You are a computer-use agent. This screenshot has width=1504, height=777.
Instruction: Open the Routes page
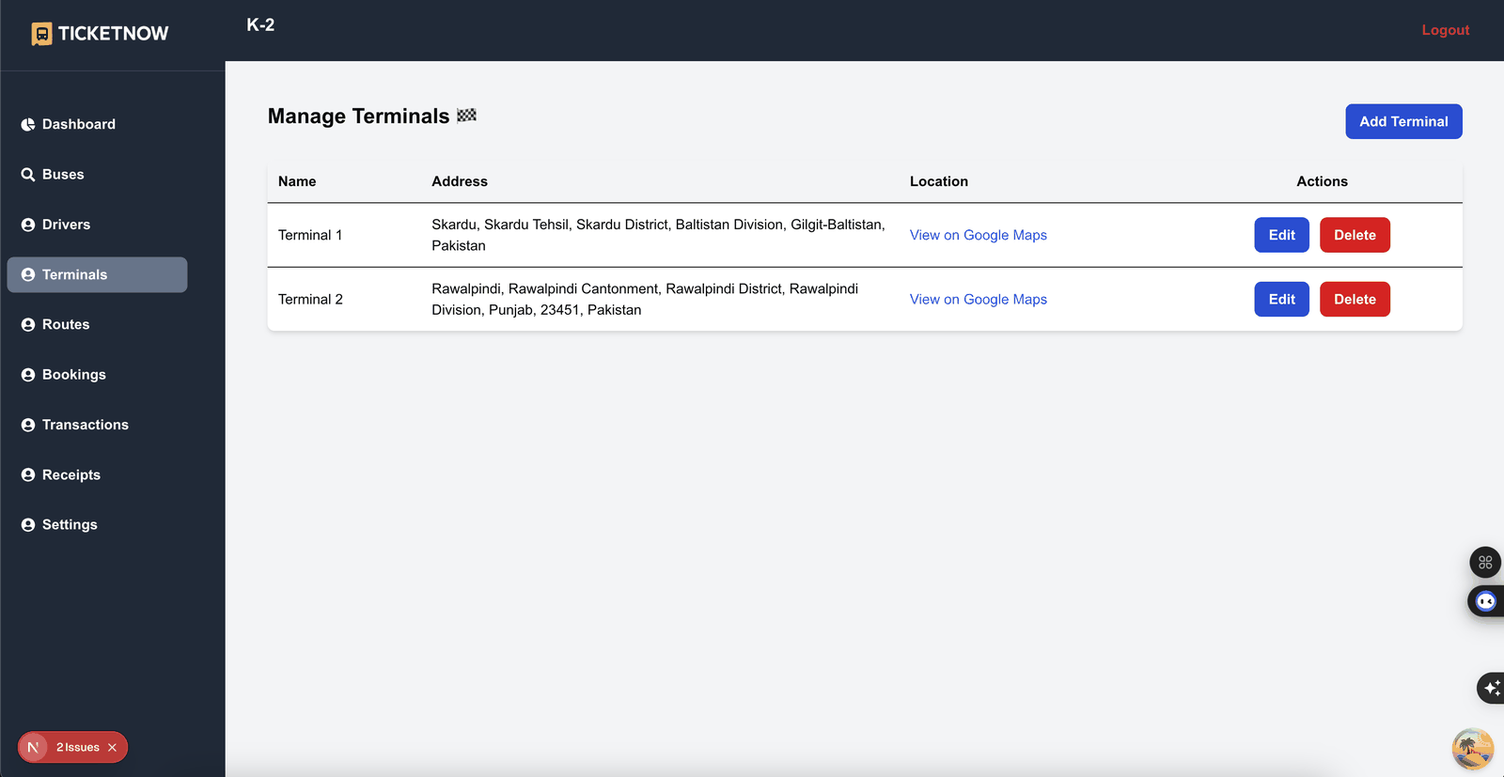point(97,324)
